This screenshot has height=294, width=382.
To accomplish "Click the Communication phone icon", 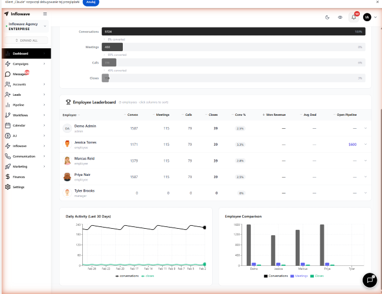I will pyautogui.click(x=7, y=156).
